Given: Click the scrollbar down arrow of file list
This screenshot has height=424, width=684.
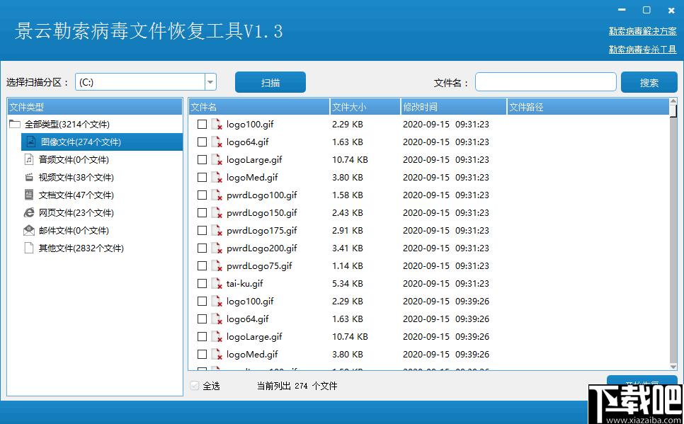Looking at the screenshot, I should (x=673, y=367).
